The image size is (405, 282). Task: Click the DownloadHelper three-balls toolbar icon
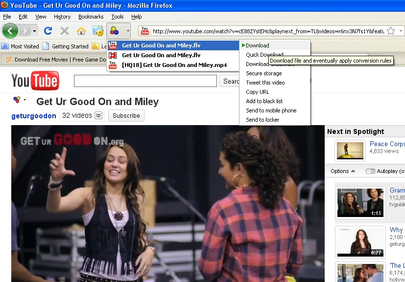(114, 31)
